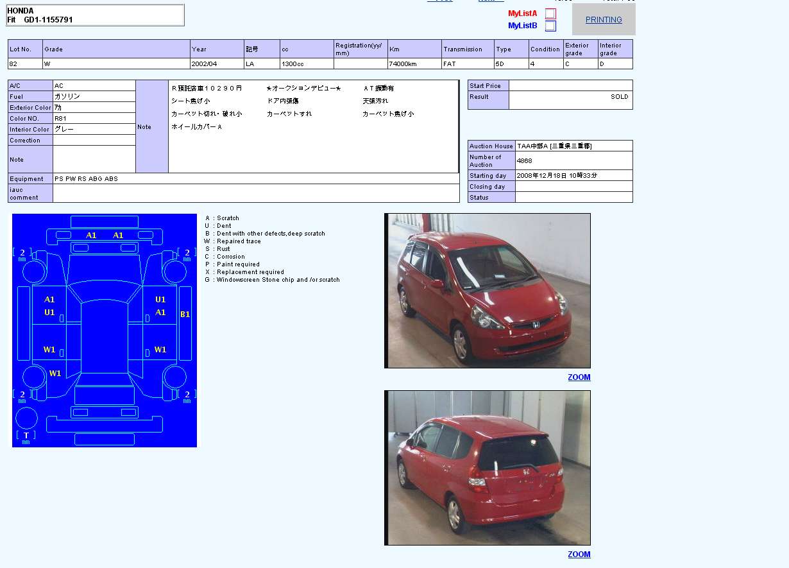Select the note カーペット切れ・破れ小
The height and width of the screenshot is (568, 789).
(x=207, y=114)
